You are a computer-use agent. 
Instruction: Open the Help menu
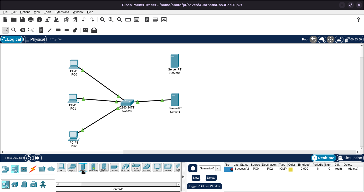(x=90, y=12)
